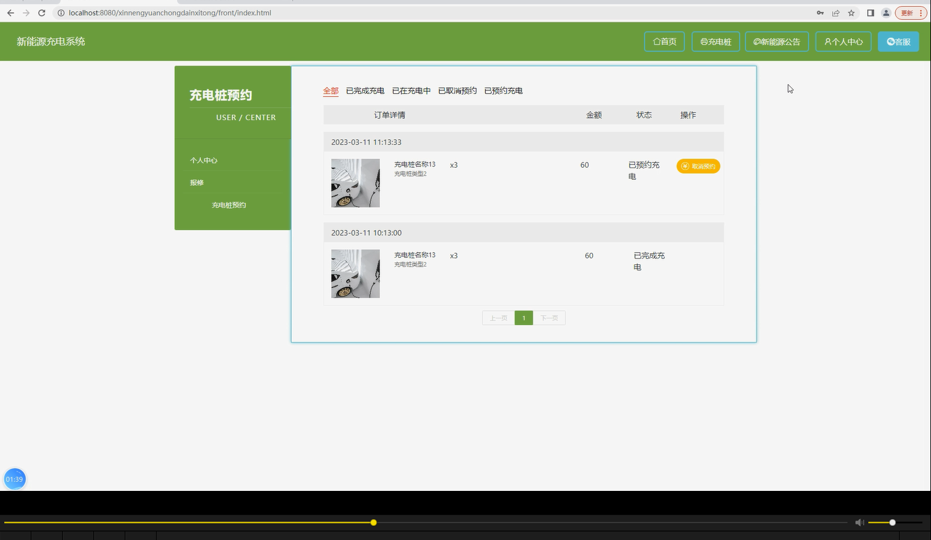Click the 充电桩名称13 product thumbnail image
Screen dimensions: 931x540
(355, 182)
